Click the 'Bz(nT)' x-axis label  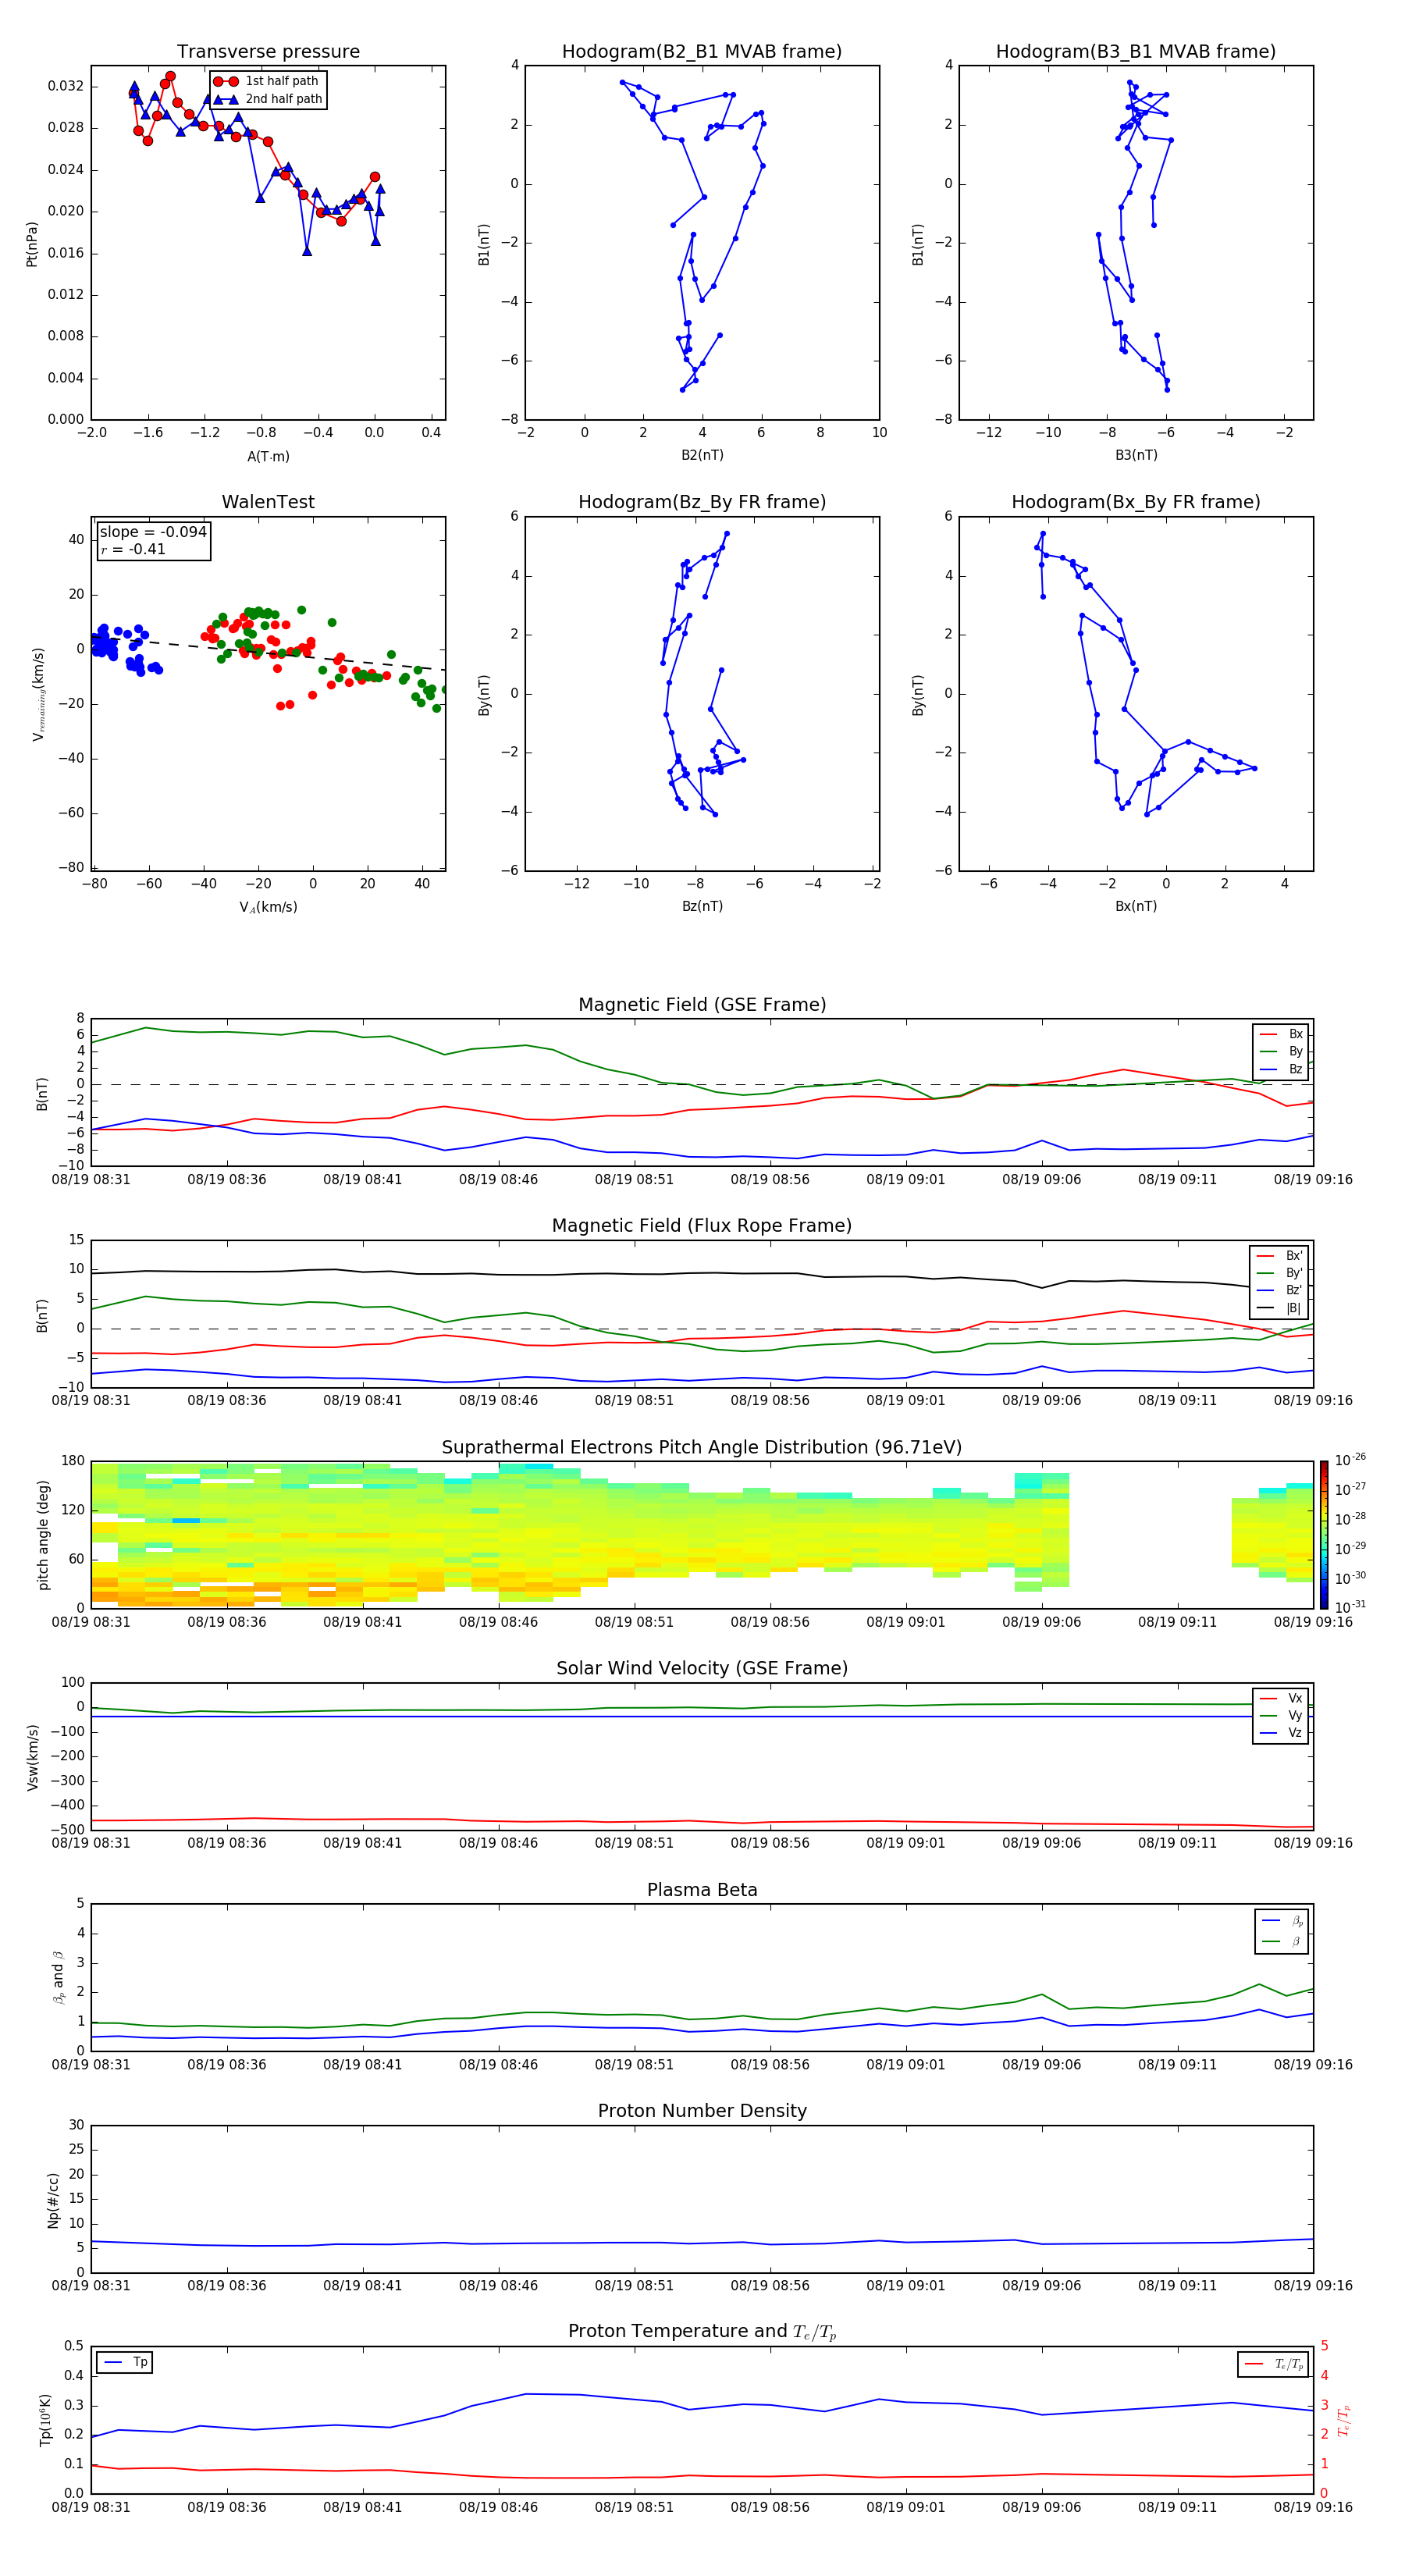point(702,906)
